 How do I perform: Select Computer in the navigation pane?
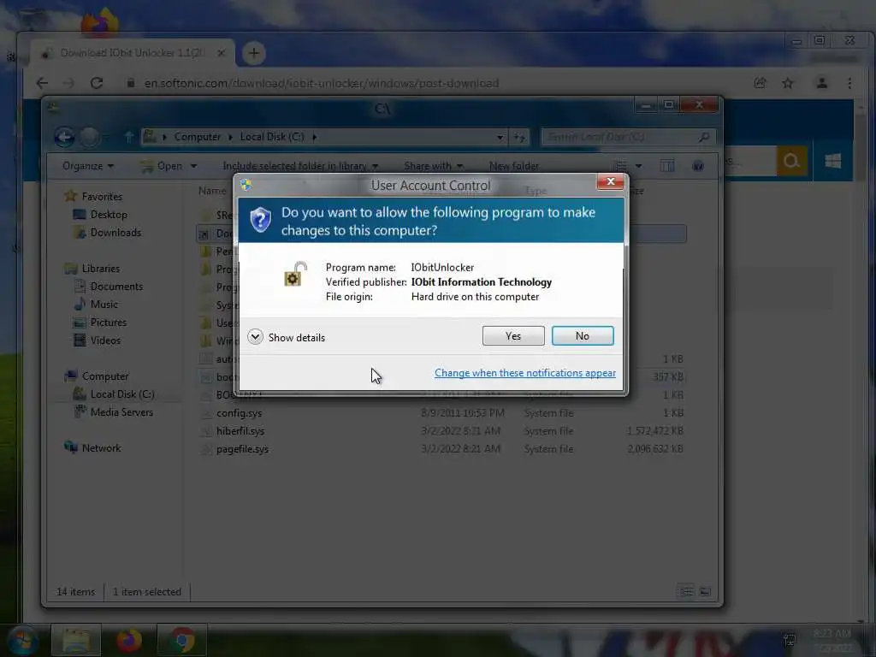point(105,376)
